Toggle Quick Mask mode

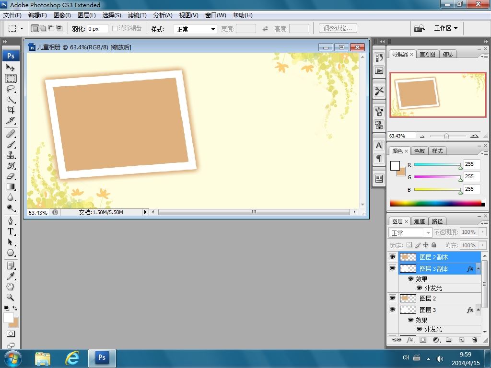click(11, 334)
